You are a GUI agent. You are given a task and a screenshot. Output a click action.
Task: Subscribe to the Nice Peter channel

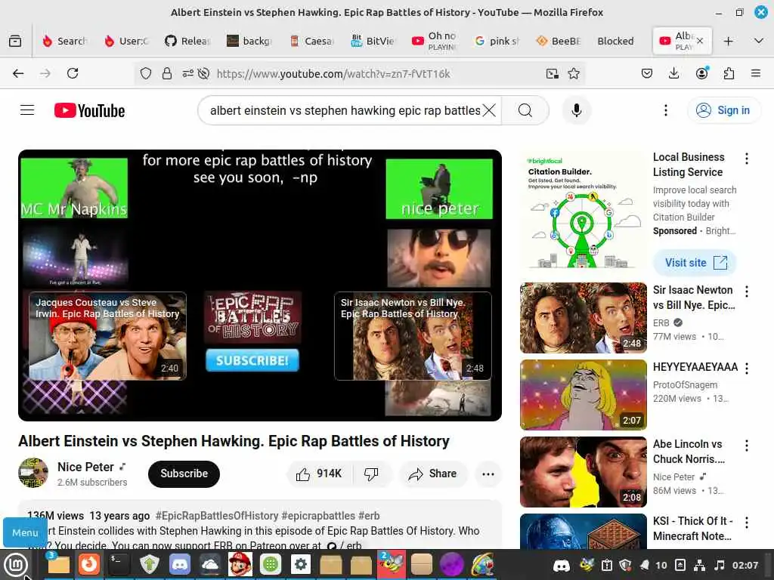(184, 474)
